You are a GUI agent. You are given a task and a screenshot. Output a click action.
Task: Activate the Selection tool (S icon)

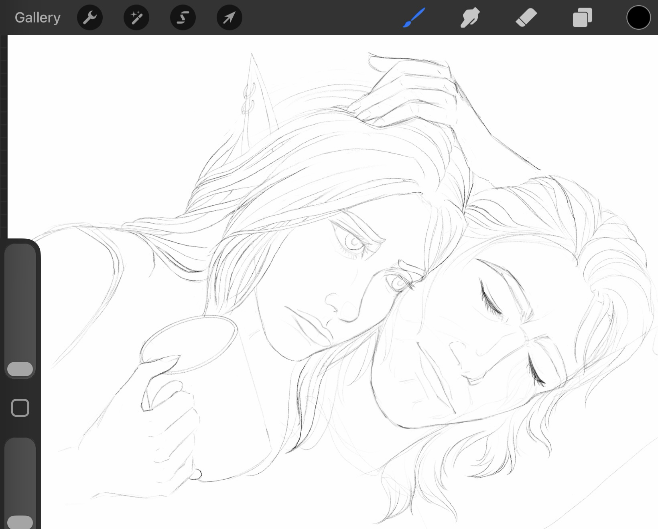coord(183,18)
